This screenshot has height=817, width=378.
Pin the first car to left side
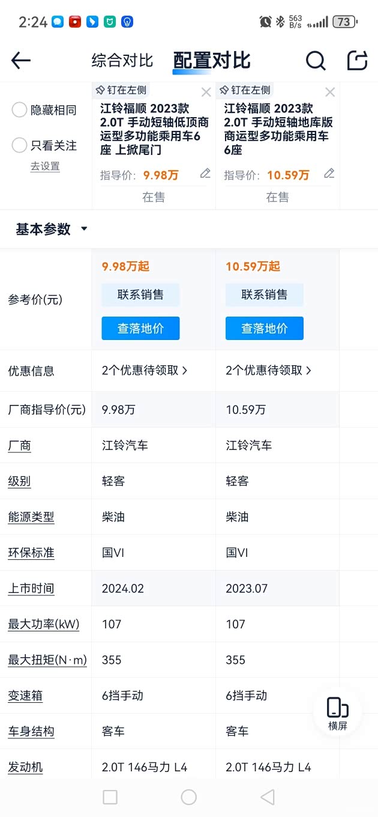point(121,90)
